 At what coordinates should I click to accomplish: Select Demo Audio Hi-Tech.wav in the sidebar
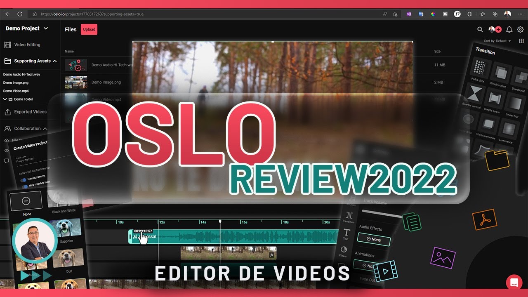21,75
